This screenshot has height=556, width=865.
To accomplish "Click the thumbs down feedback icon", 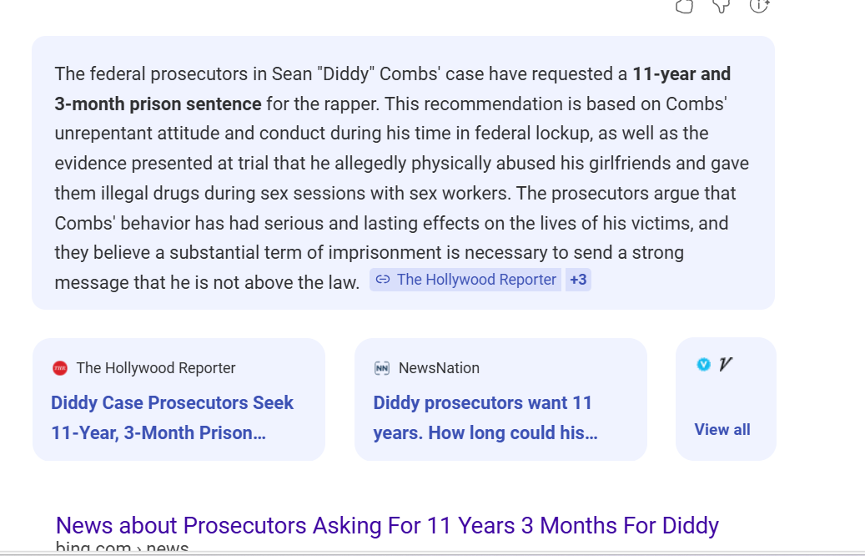I will (722, 6).
